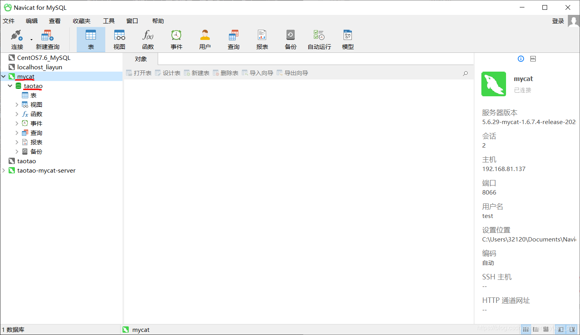Click the 设计表 button

click(168, 73)
